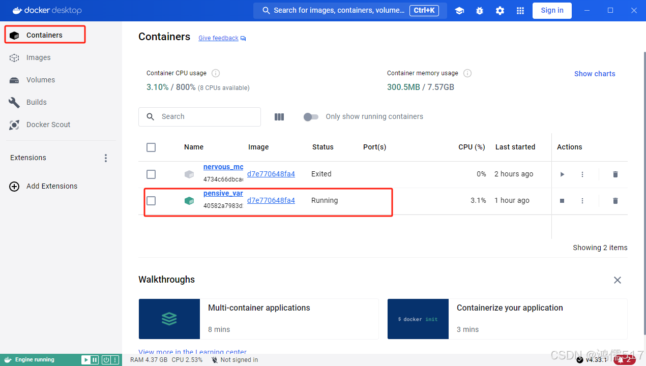Open Containerize your application walkthrough card
The height and width of the screenshot is (366, 646).
click(x=507, y=319)
